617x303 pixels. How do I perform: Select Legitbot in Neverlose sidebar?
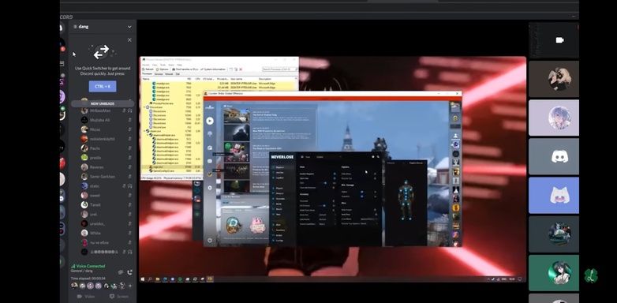click(280, 178)
